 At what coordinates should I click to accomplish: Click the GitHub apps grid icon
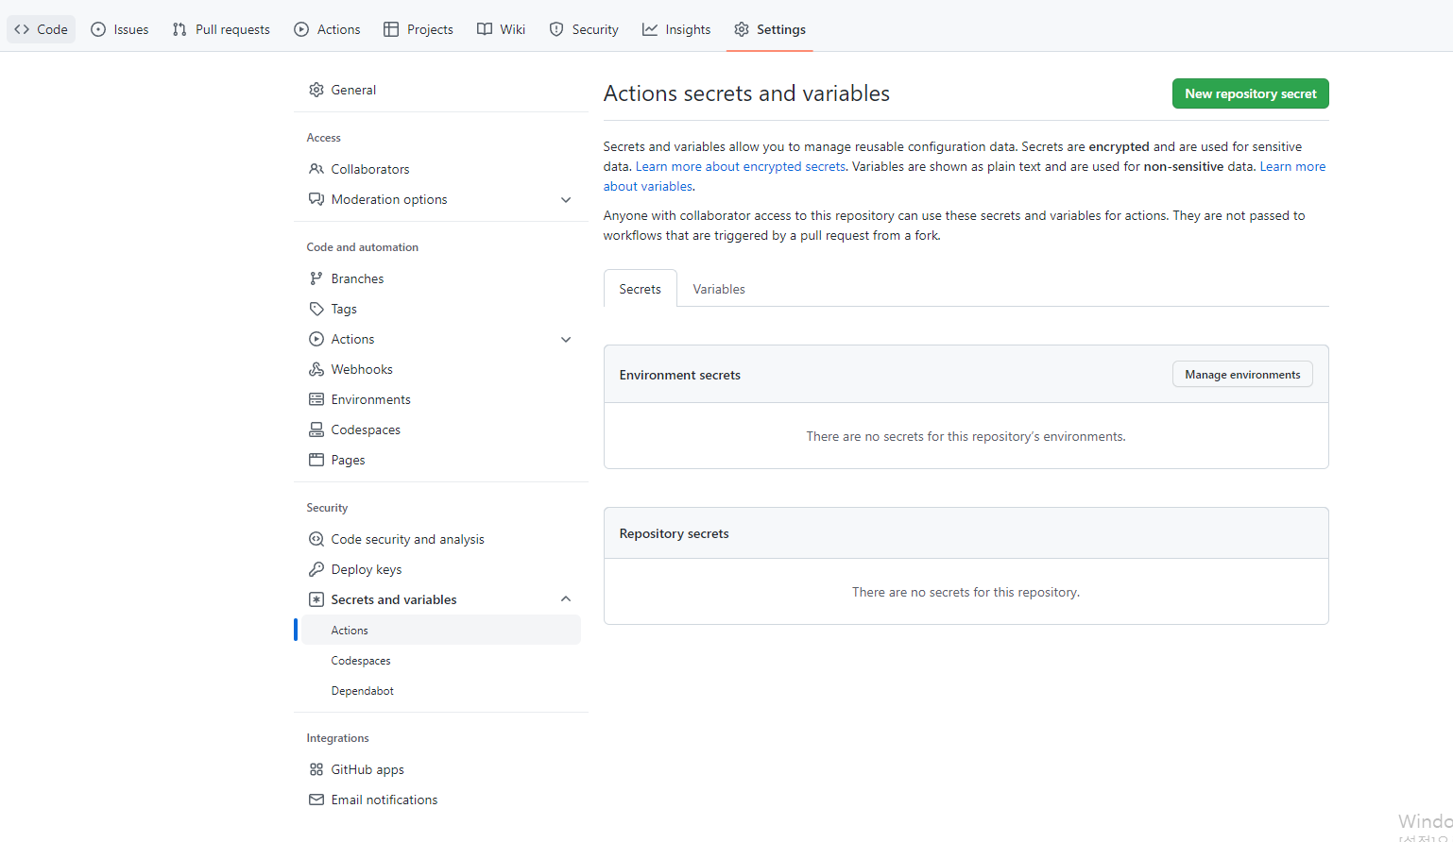coord(316,769)
